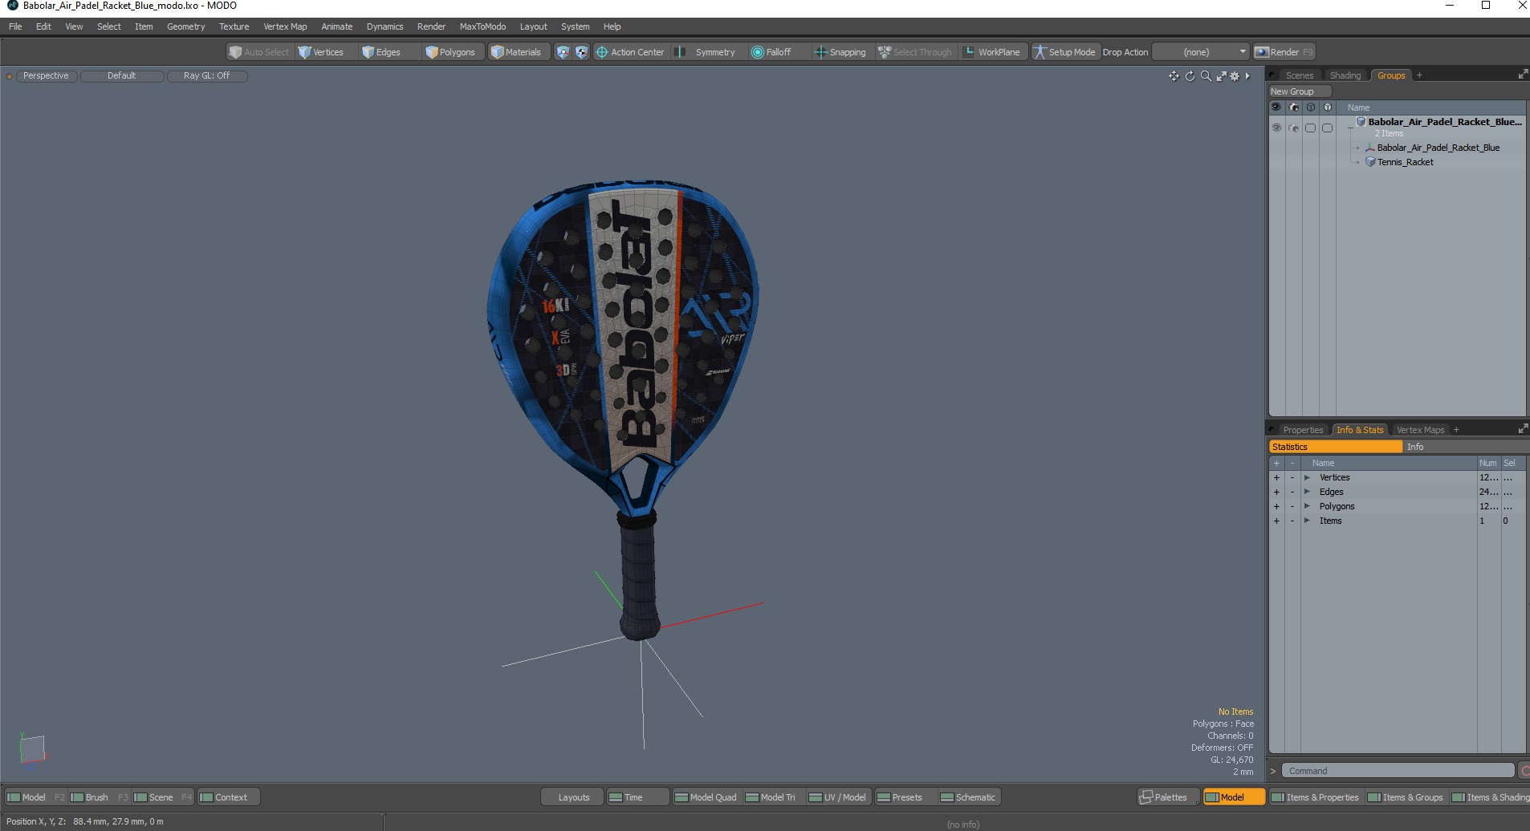1530x831 pixels.
Task: Expand the Vertices statistics row
Action: click(1307, 477)
